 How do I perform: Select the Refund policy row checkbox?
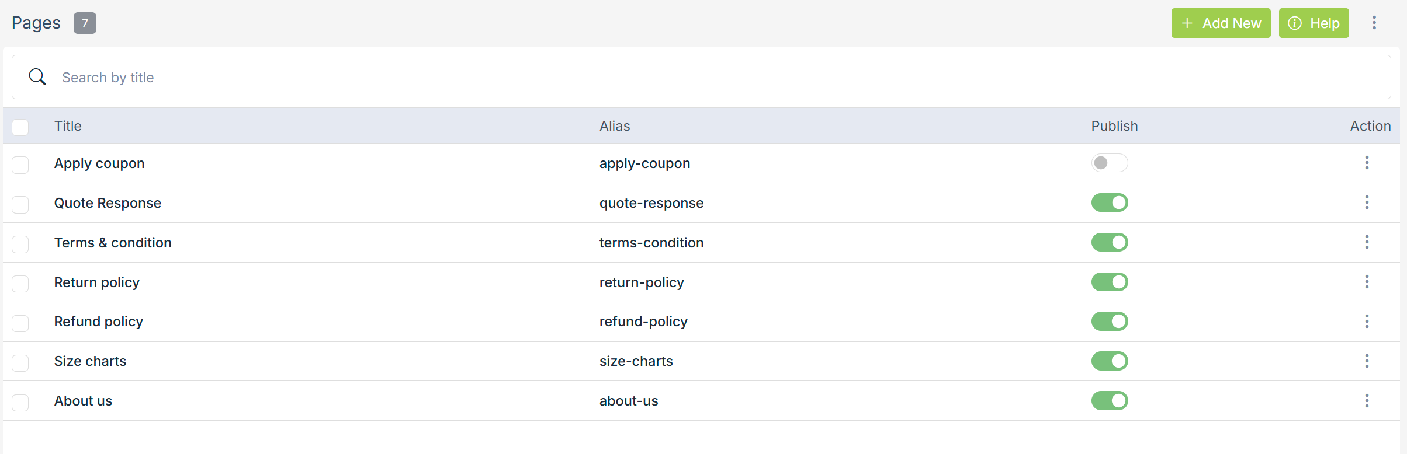click(20, 323)
